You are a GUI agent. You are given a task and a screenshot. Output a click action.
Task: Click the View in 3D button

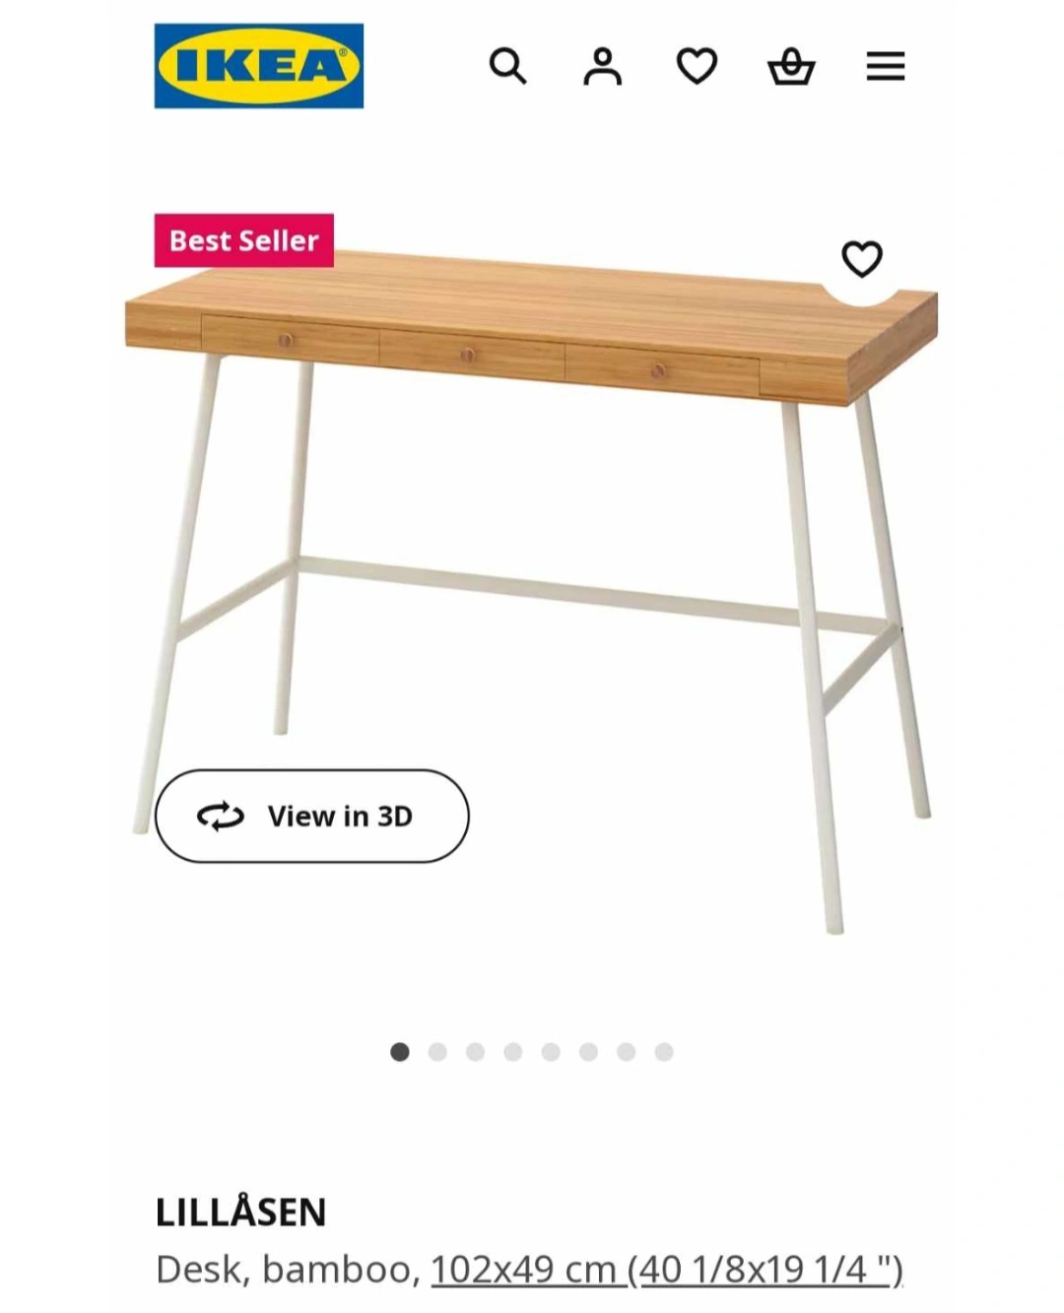point(312,816)
